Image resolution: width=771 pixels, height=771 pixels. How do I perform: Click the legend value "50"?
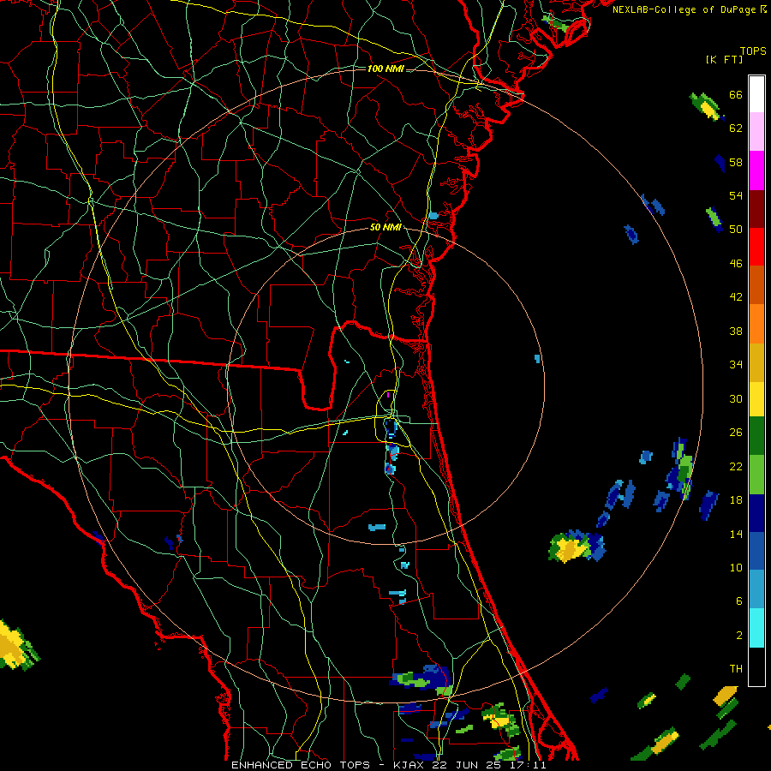(736, 229)
